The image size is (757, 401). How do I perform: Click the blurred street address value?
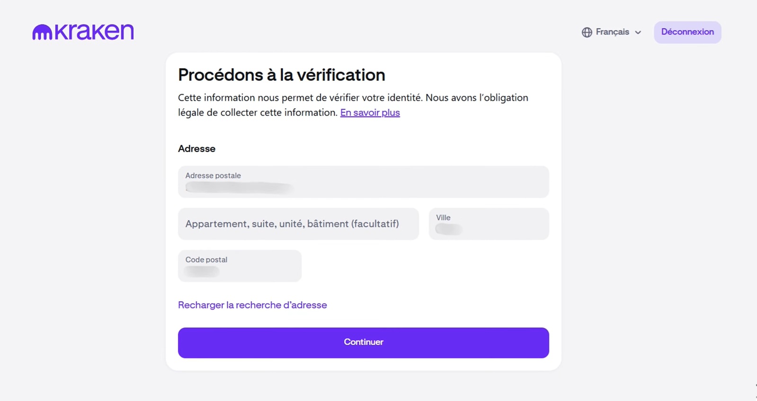pos(240,188)
